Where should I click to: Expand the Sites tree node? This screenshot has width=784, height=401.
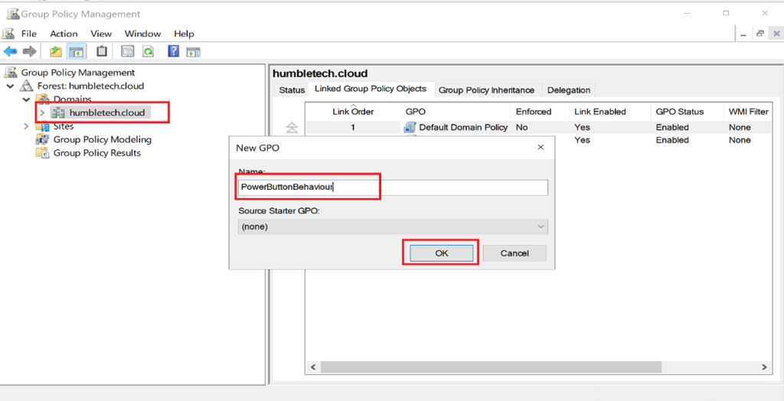(x=27, y=126)
